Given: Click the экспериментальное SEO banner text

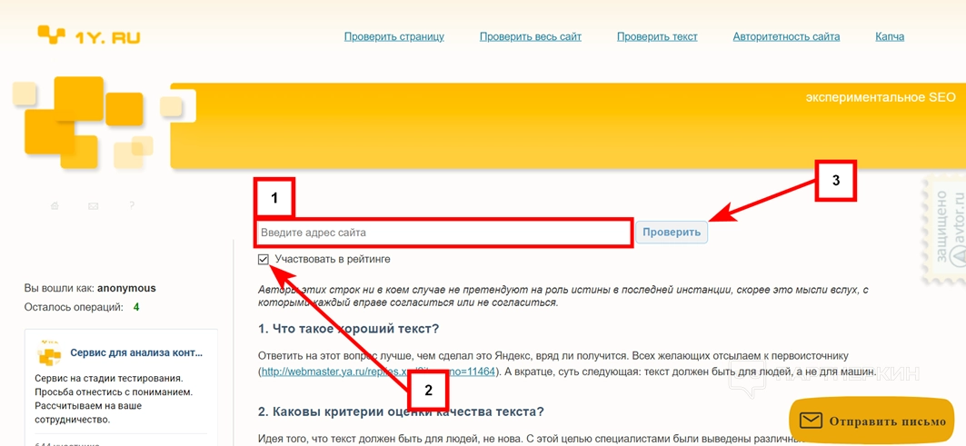Looking at the screenshot, I should pyautogui.click(x=881, y=97).
